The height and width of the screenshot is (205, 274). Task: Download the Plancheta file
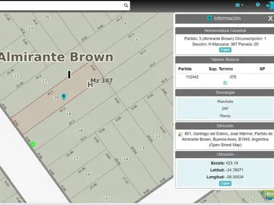click(x=225, y=101)
